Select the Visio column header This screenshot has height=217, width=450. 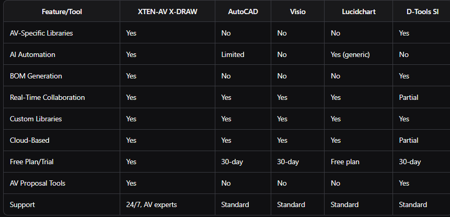click(x=297, y=11)
